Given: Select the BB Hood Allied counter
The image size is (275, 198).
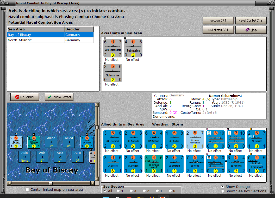Looking at the screenshot, I should 195,164.
